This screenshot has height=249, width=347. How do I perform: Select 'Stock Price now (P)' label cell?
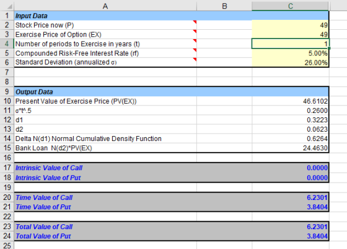105,25
